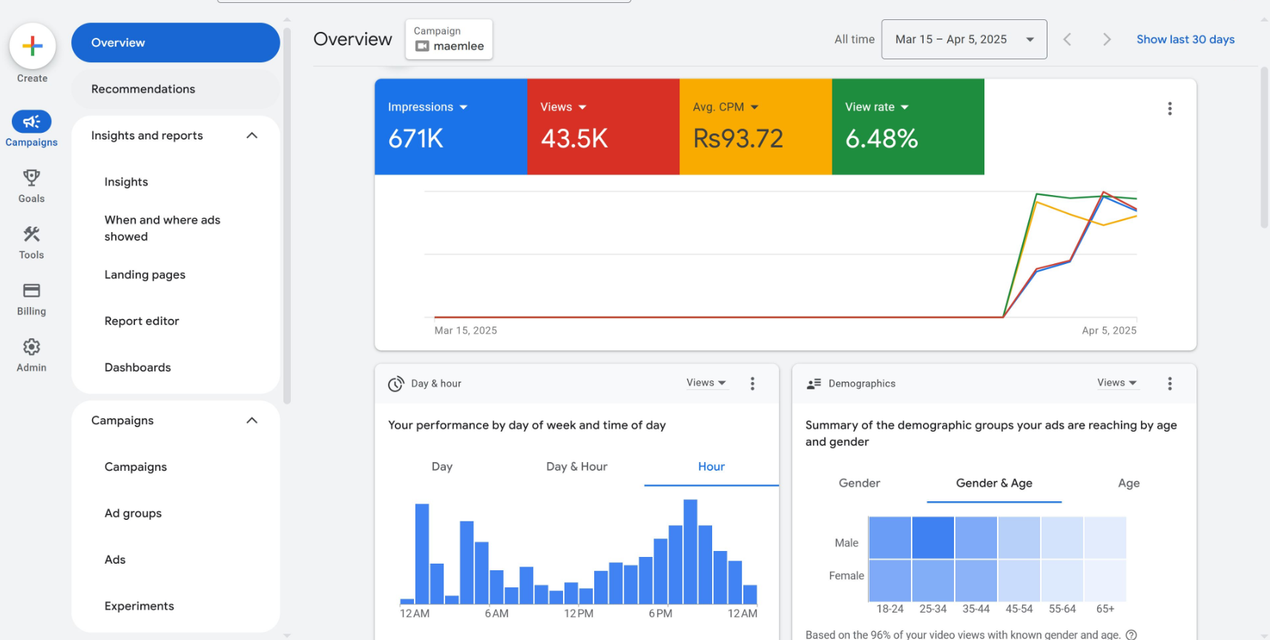Open Goals trophy icon

(x=31, y=178)
